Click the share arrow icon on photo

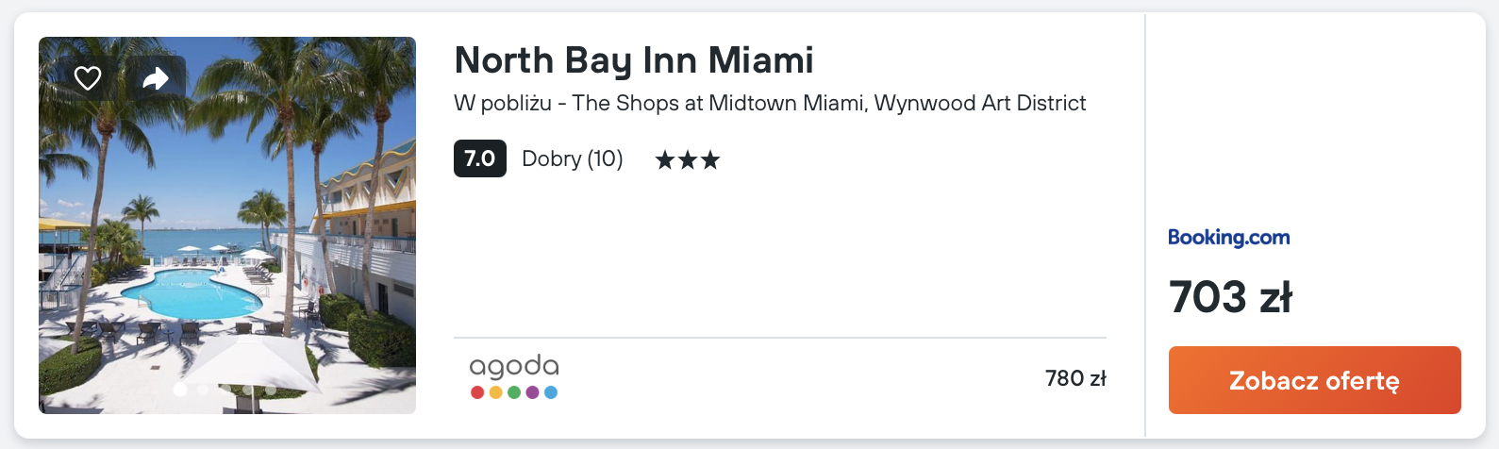click(156, 78)
